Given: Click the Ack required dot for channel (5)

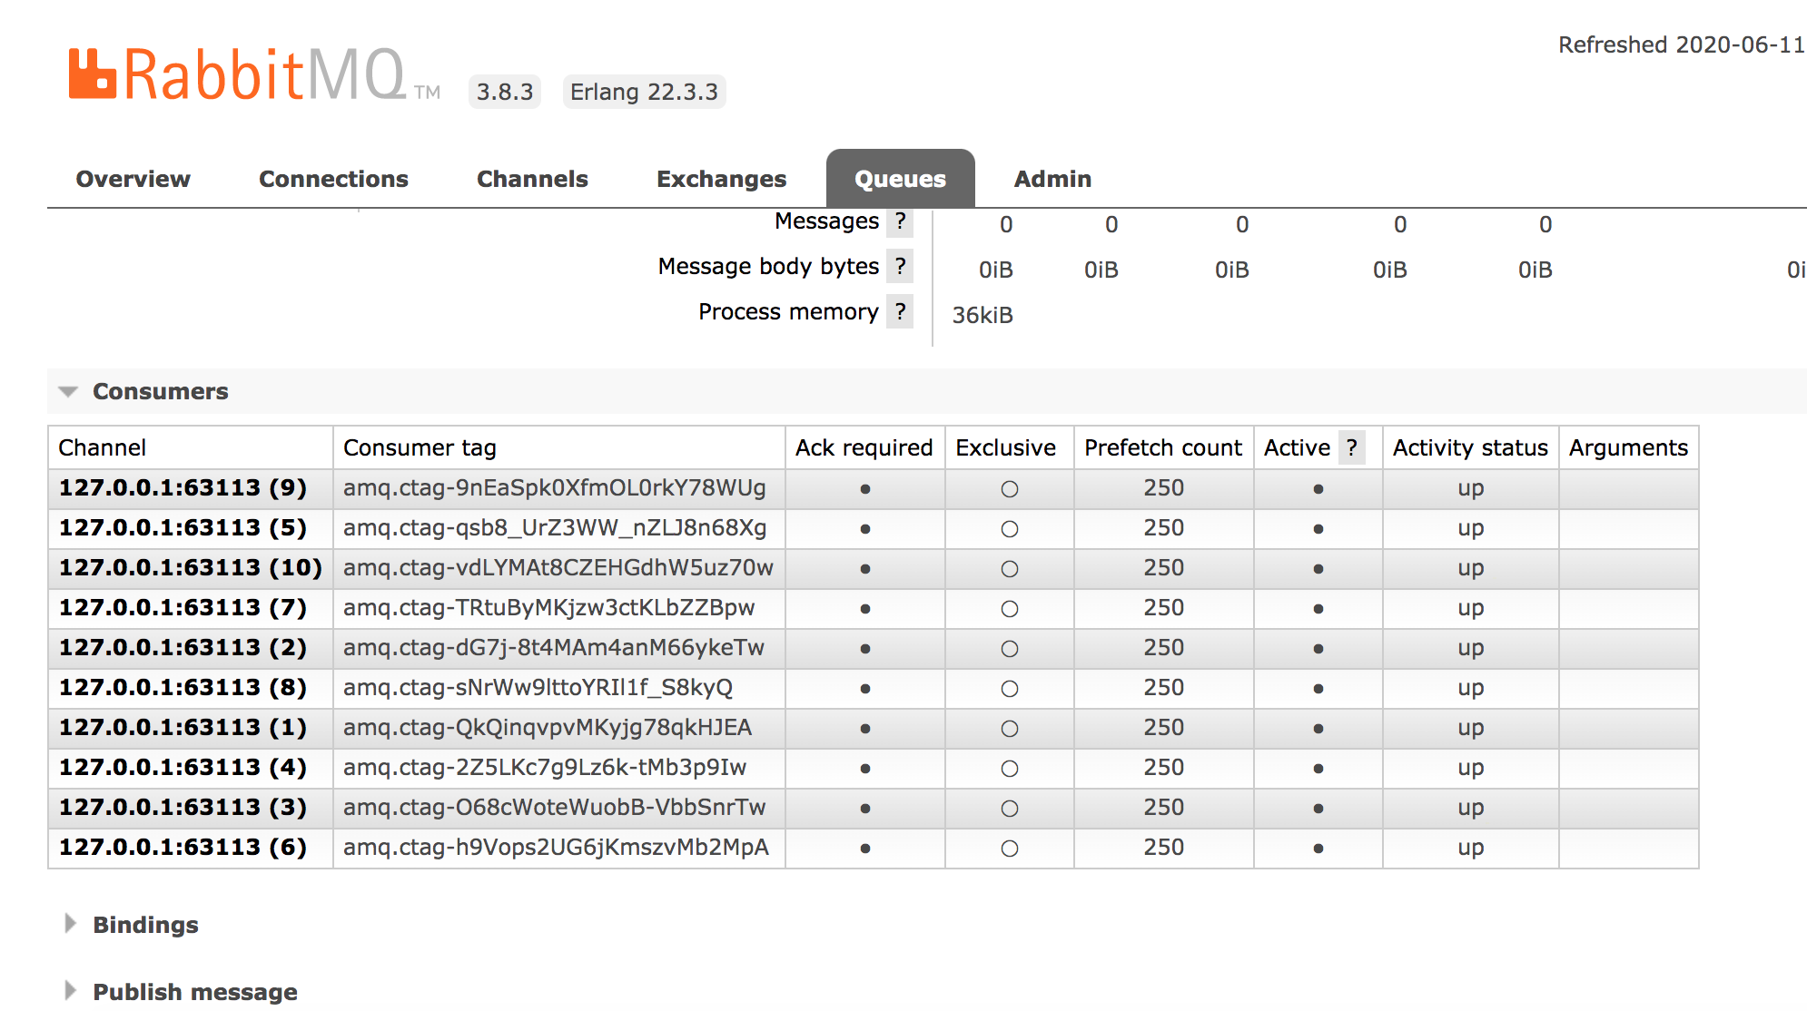Looking at the screenshot, I should click(x=865, y=529).
